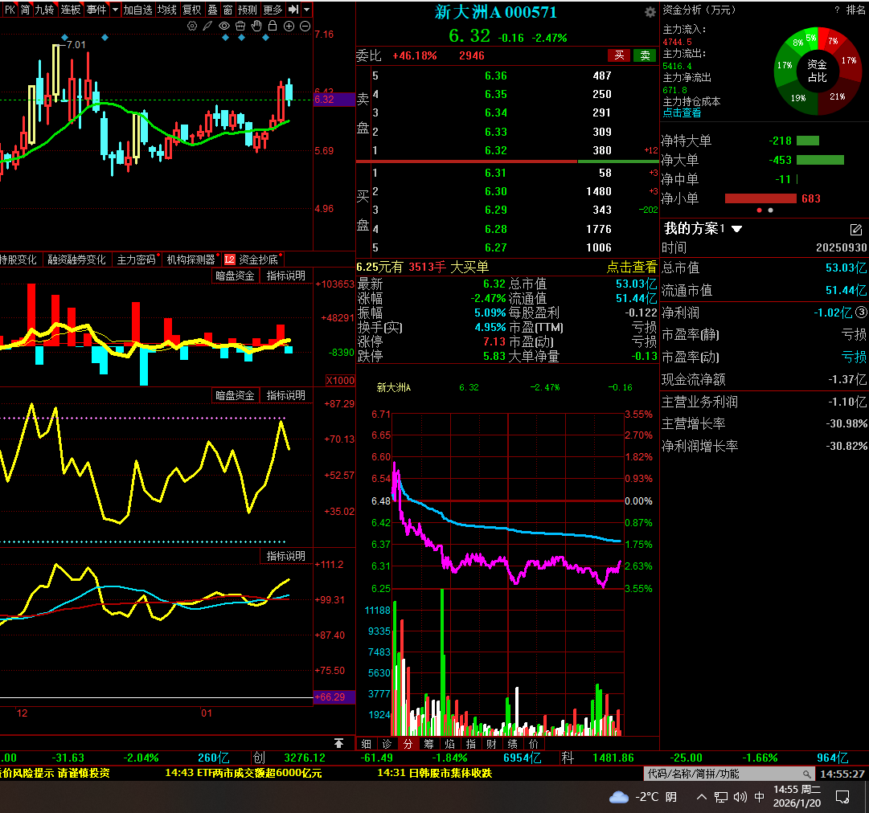
Task: Open 复权 adjustment option
Action: (x=192, y=10)
